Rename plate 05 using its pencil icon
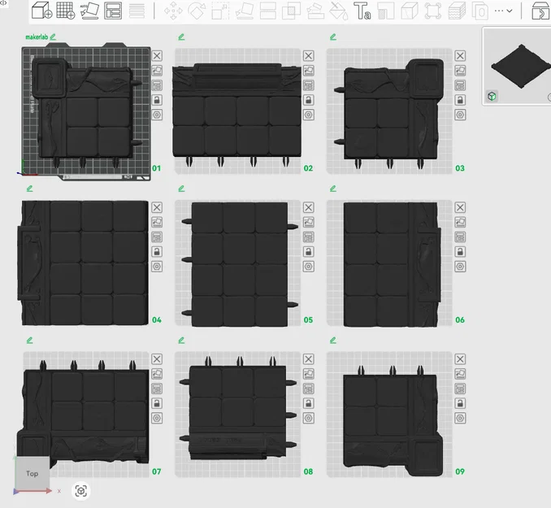Viewport: 551px width, 508px height. (x=181, y=189)
